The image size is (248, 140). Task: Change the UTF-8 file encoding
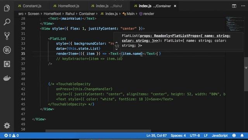tap(195, 136)
